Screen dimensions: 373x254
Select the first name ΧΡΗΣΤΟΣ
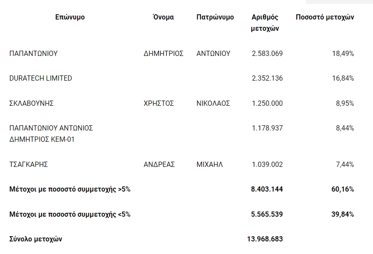point(159,103)
